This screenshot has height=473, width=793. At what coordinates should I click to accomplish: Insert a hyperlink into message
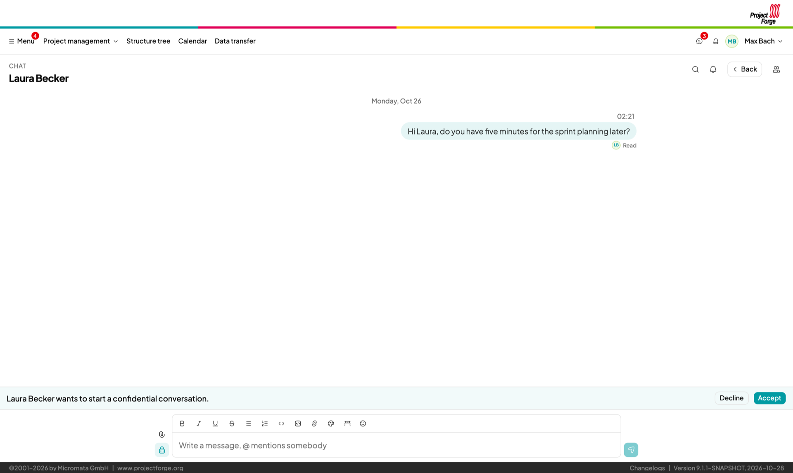pyautogui.click(x=314, y=423)
